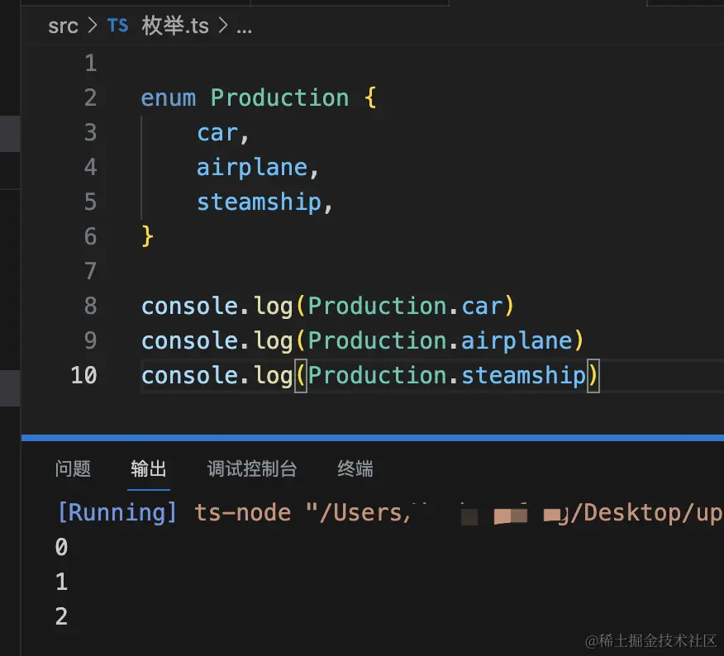Open the 调试控制台 panel tab
724x656 pixels.
click(251, 468)
